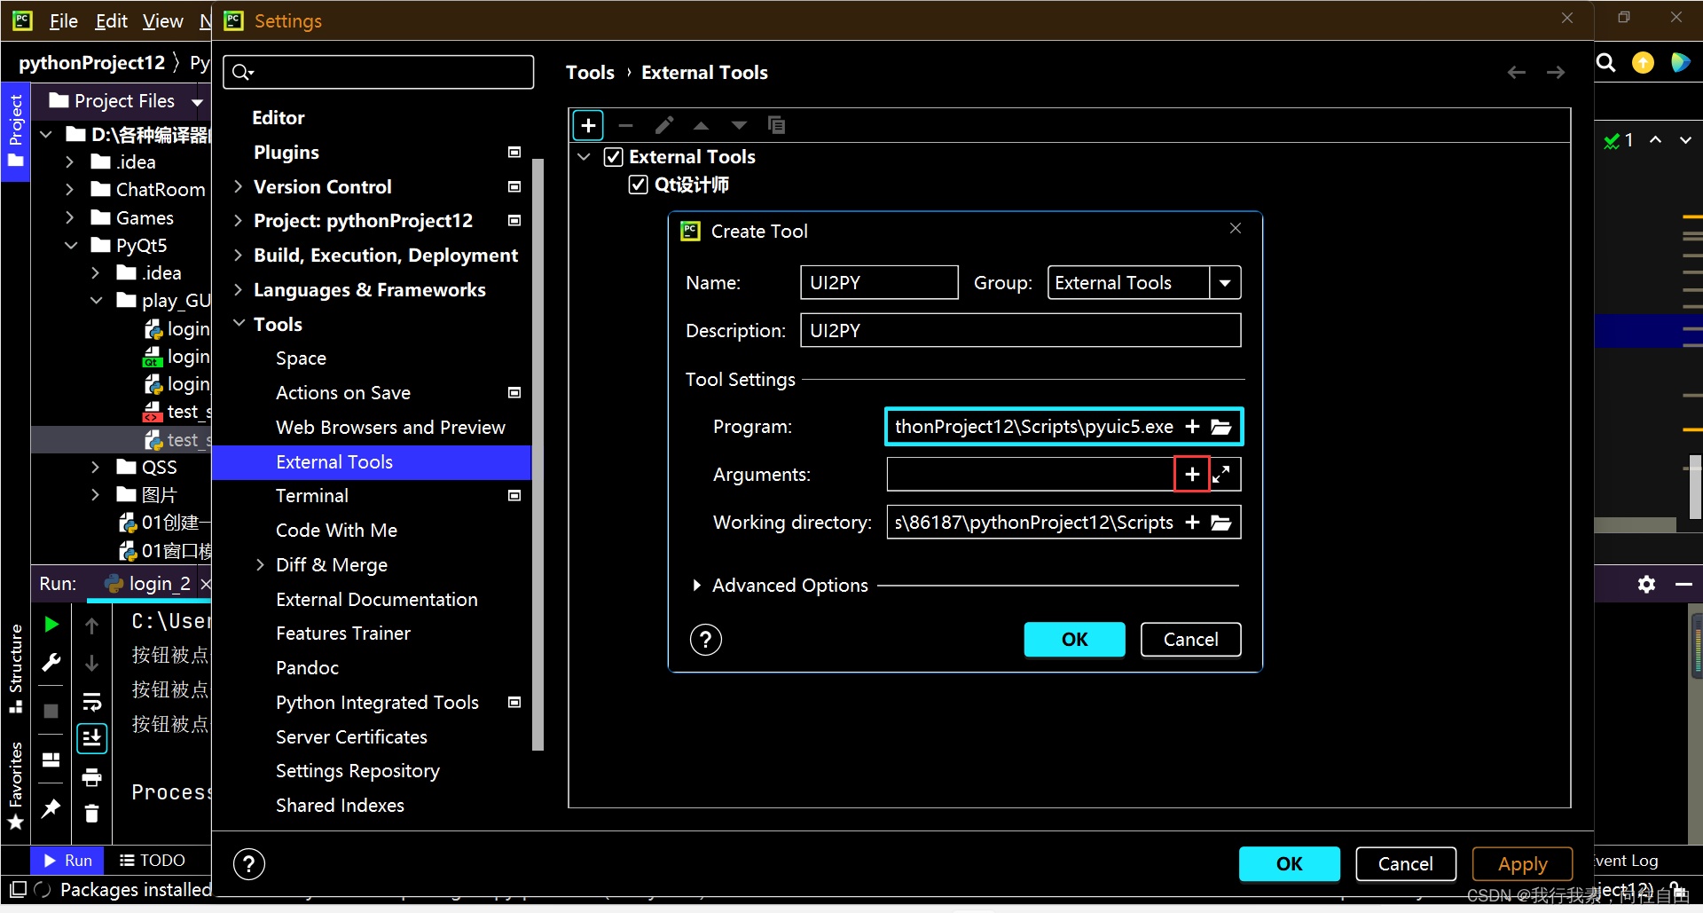
Task: Collapse the PyQt5 folder
Action: pyautogui.click(x=71, y=245)
